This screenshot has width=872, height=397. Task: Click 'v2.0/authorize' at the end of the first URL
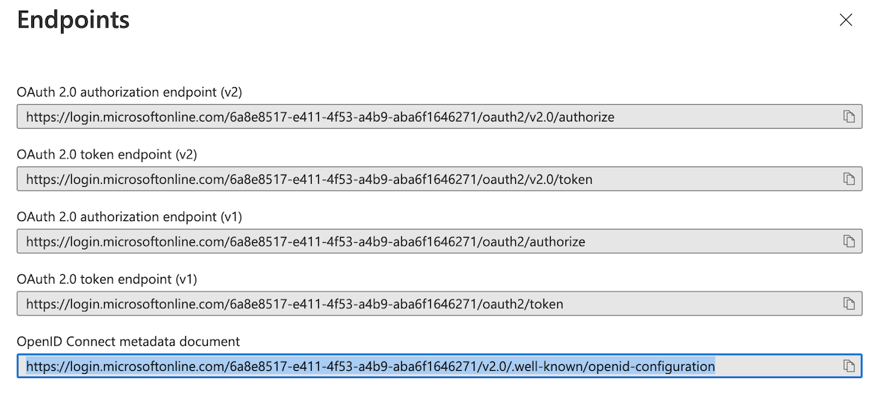[x=570, y=117]
